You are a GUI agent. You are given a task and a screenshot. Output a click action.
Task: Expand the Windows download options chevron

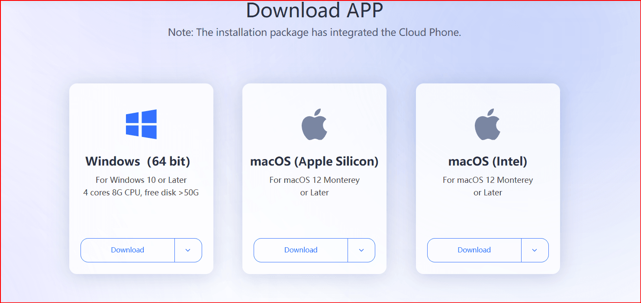pyautogui.click(x=188, y=250)
